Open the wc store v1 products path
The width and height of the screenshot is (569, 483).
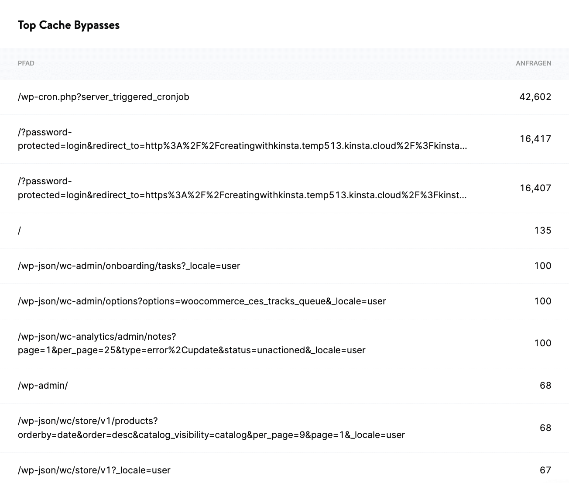(211, 428)
